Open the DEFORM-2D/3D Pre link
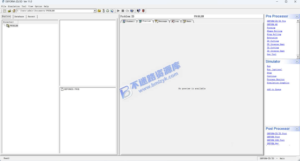The image size is (300, 161). coord(276,21)
